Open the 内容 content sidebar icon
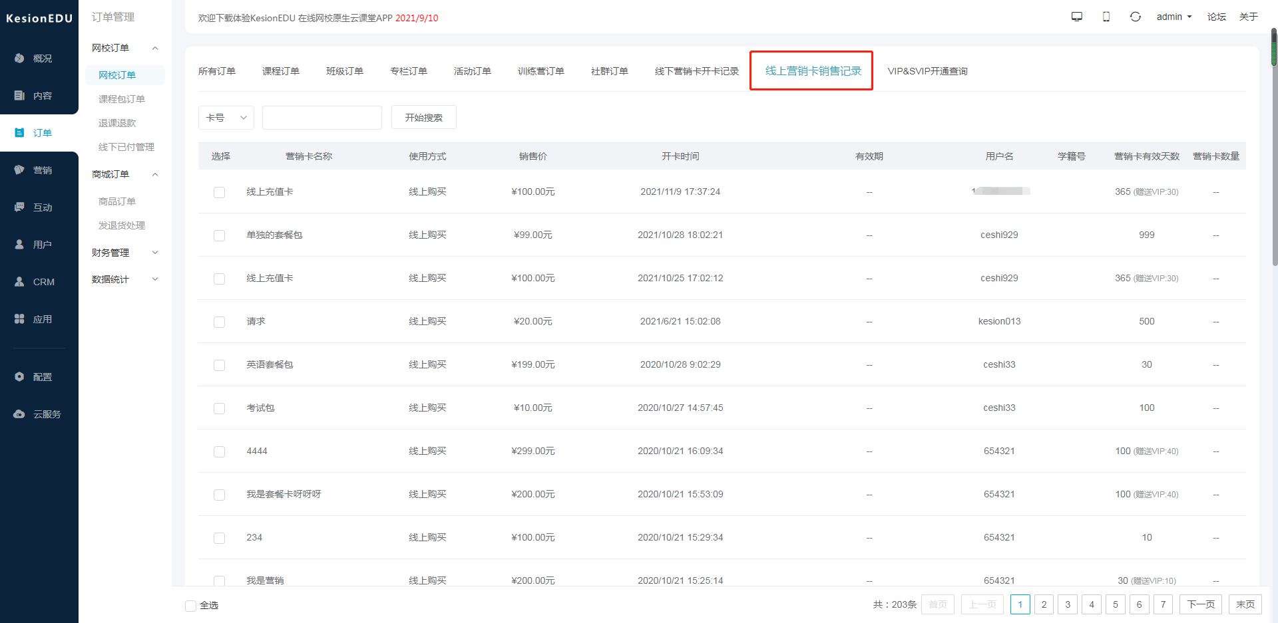Image resolution: width=1278 pixels, height=623 pixels. [19, 96]
